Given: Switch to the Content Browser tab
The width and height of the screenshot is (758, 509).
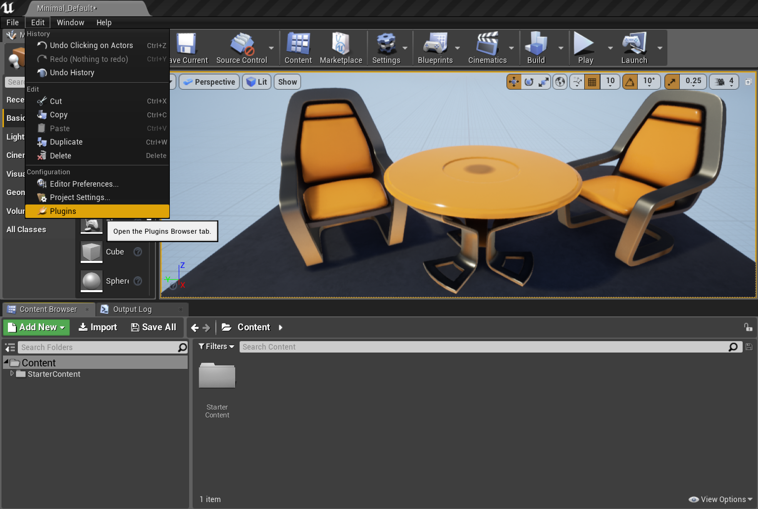Looking at the screenshot, I should pyautogui.click(x=48, y=309).
